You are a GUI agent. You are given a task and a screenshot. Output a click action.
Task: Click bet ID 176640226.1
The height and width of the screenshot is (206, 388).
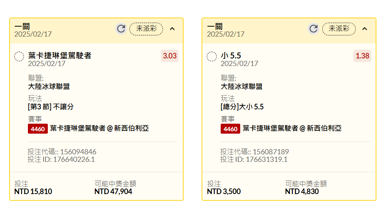click(74, 159)
